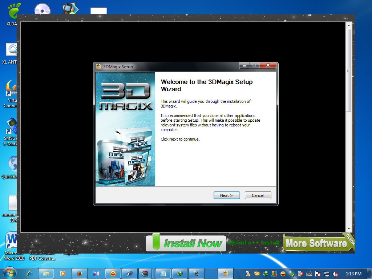Click the envelope mail tray icon
Viewport: 372px width, 279px height.
click(257, 274)
